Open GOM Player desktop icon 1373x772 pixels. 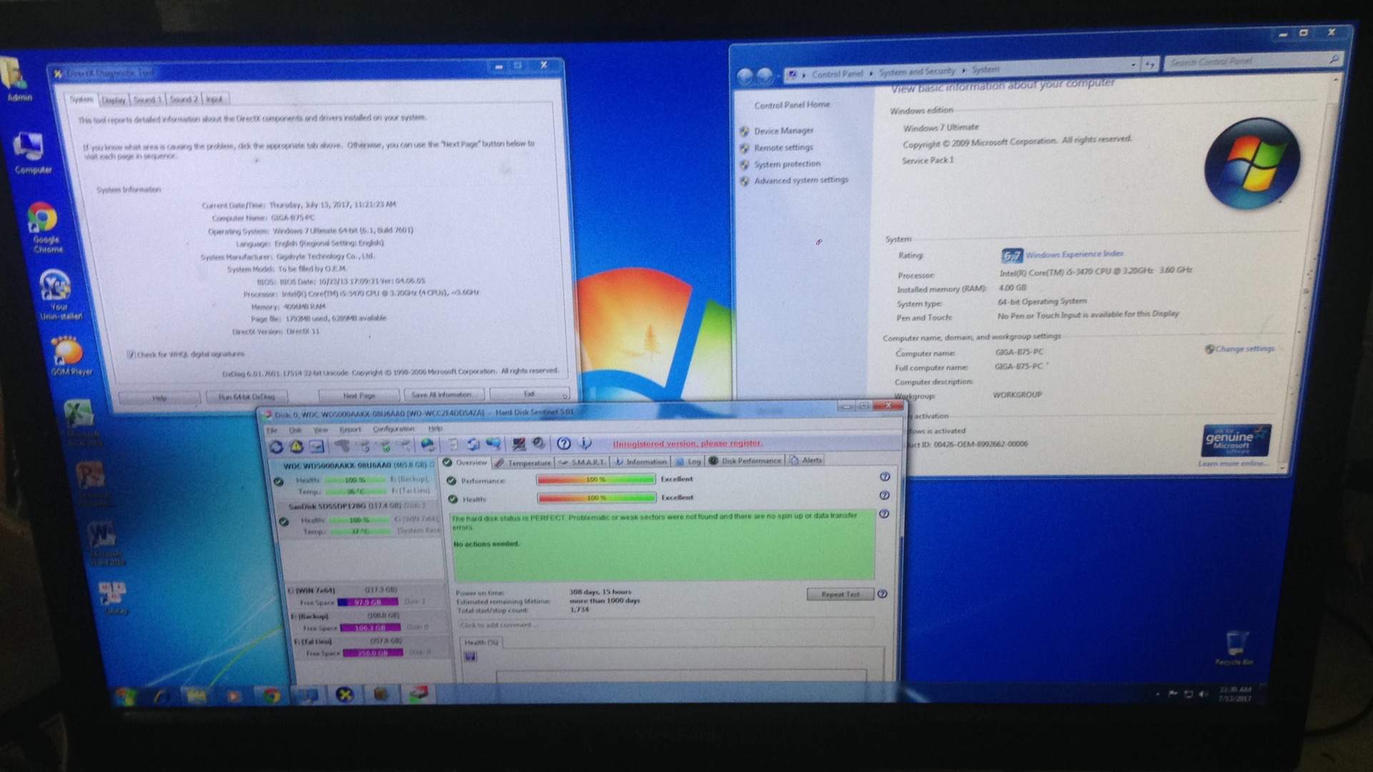tap(70, 356)
